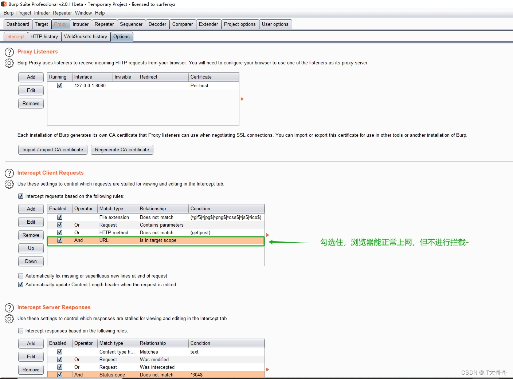
Task: Sort listeners by Certificate column header
Action: (214, 77)
